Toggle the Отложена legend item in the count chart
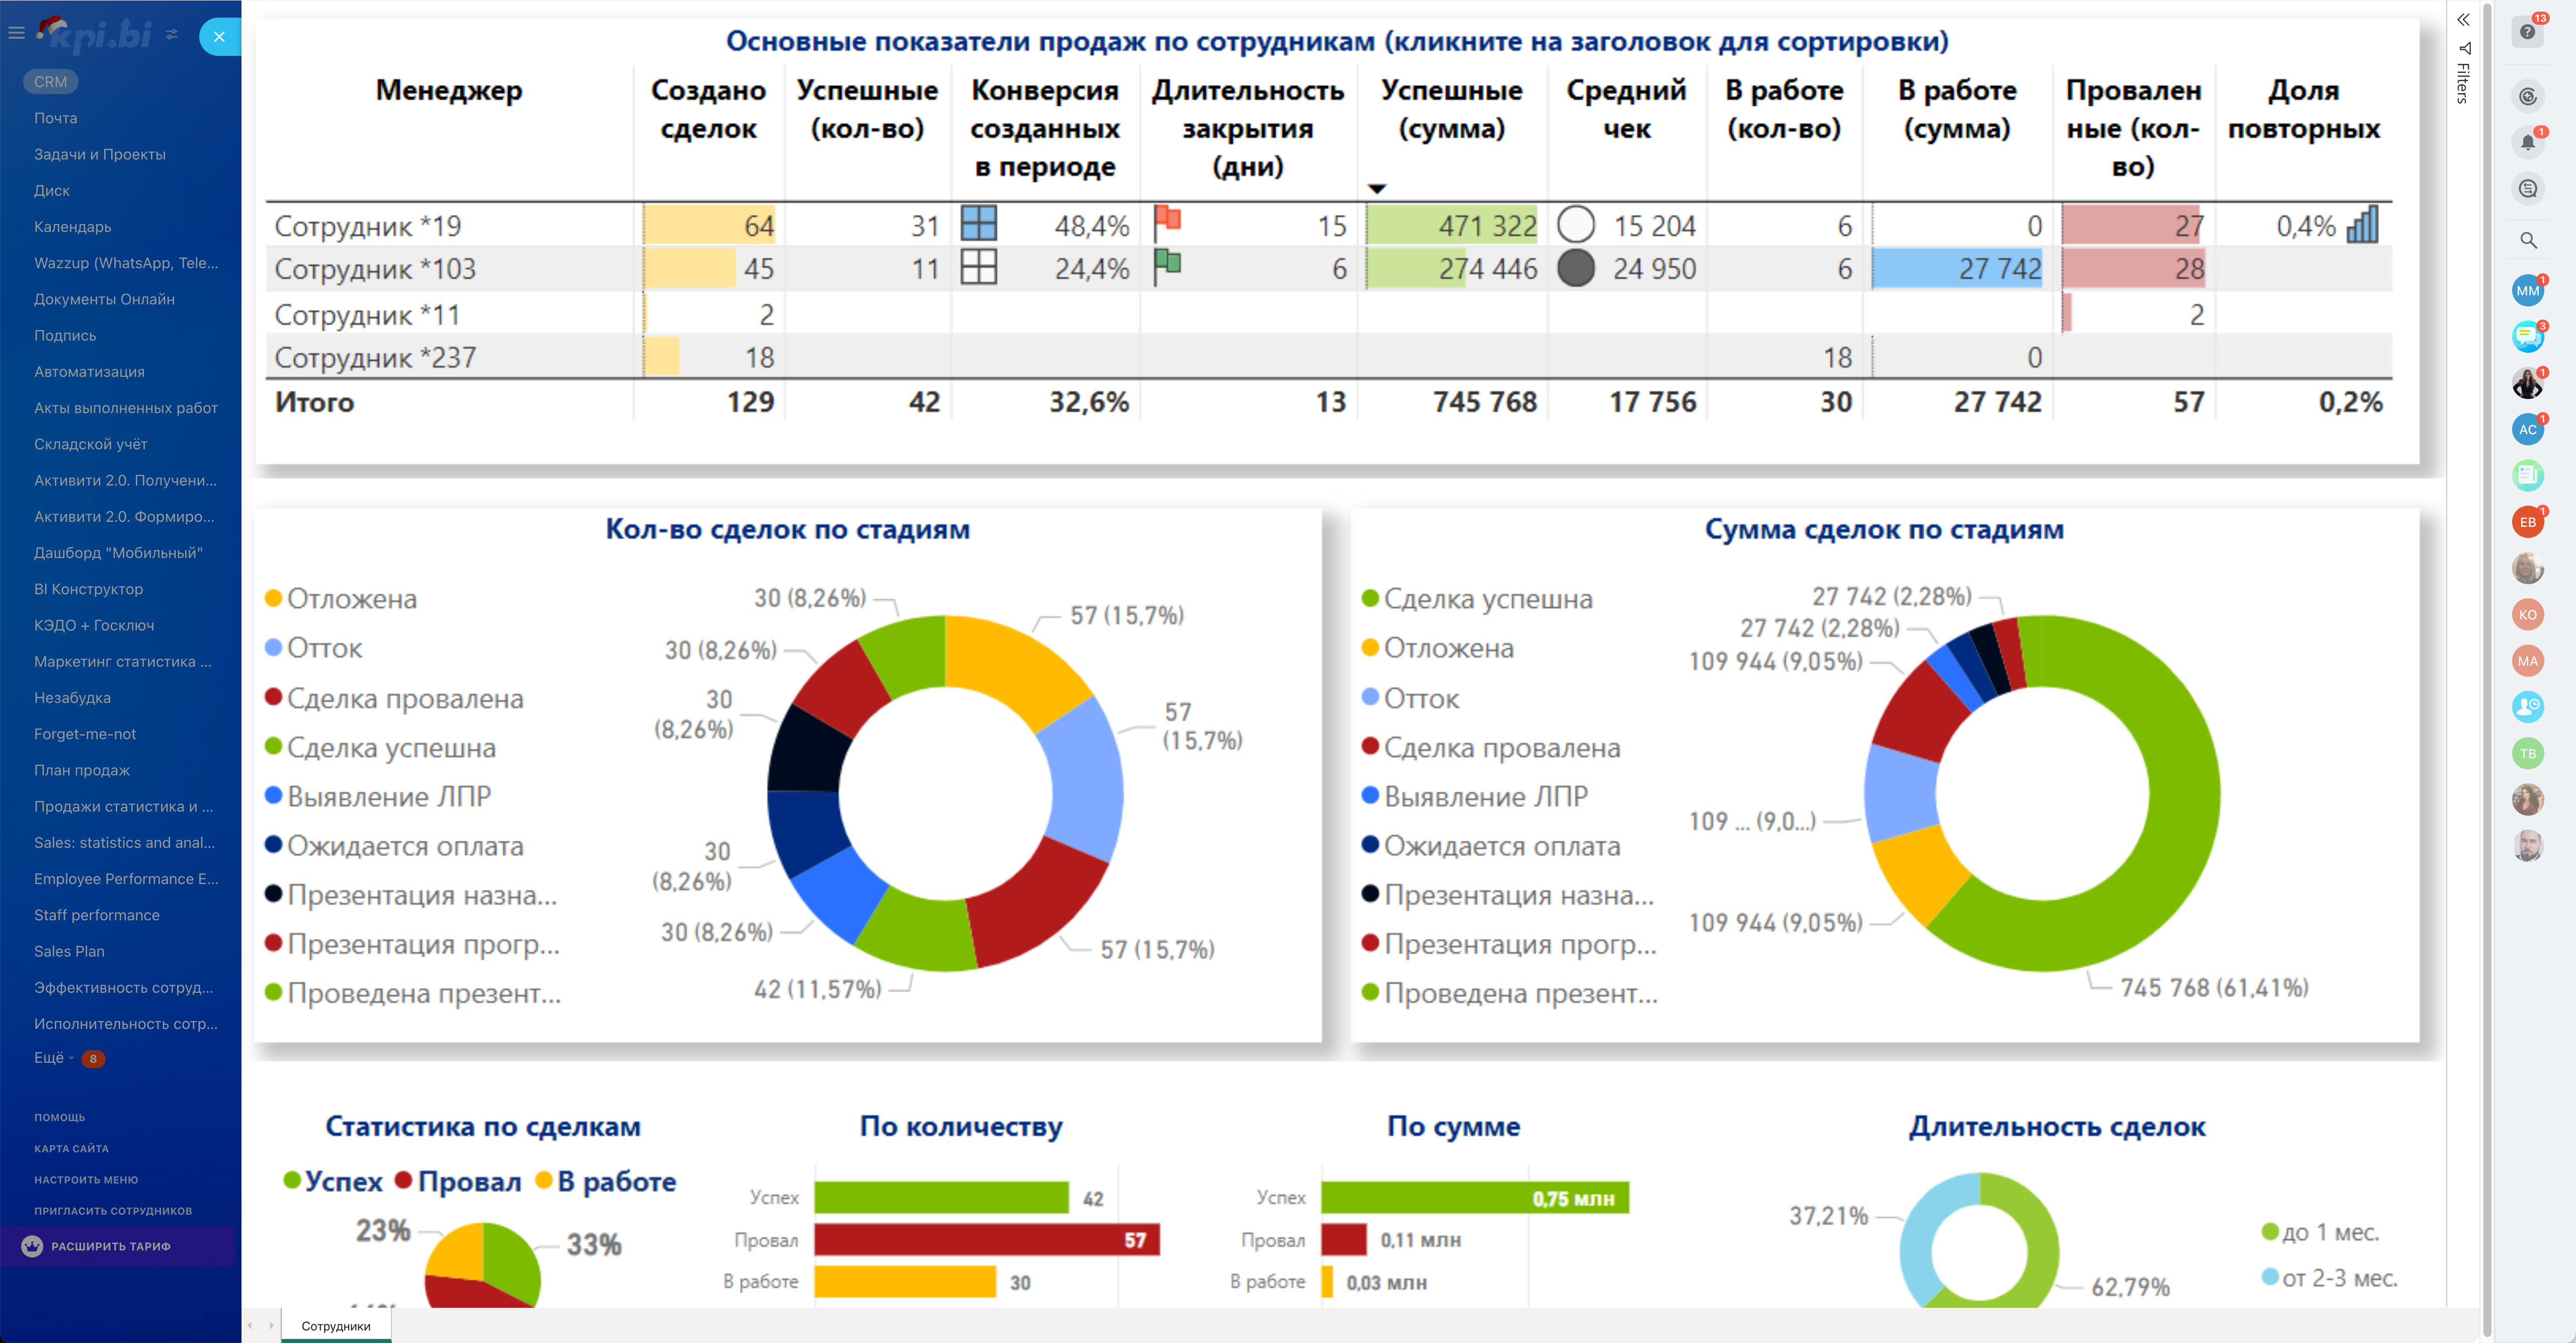 351,599
